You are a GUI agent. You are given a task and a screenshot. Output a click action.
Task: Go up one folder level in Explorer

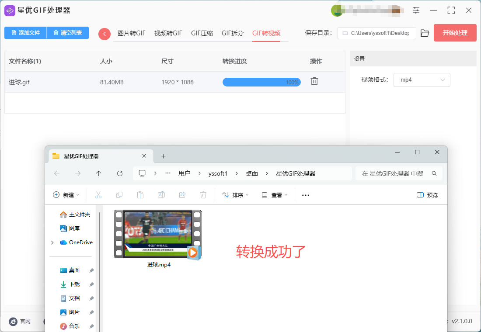[x=99, y=173]
